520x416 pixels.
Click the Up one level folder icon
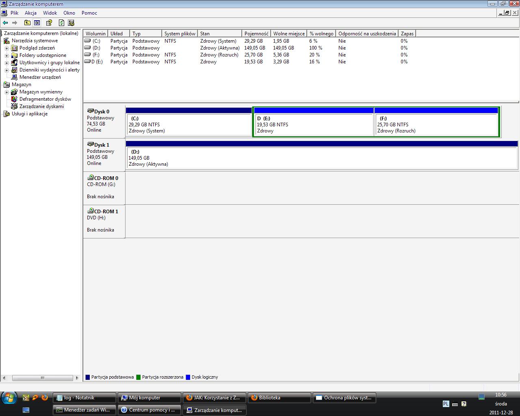pos(27,23)
